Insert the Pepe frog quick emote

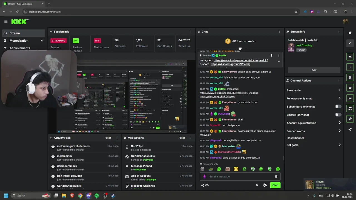pos(211,169)
